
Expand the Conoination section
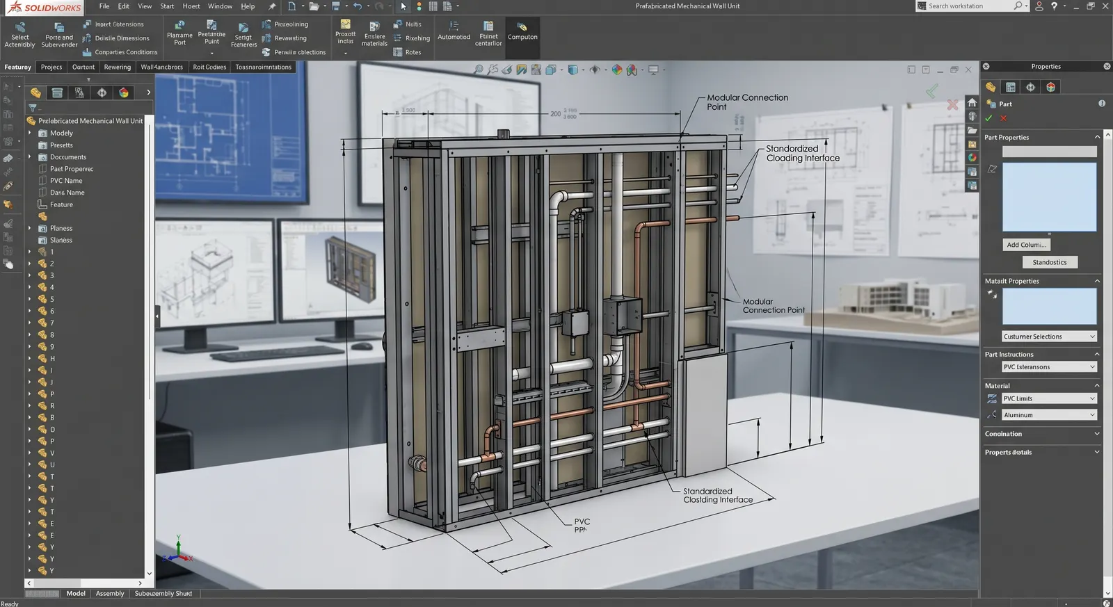coord(1097,433)
